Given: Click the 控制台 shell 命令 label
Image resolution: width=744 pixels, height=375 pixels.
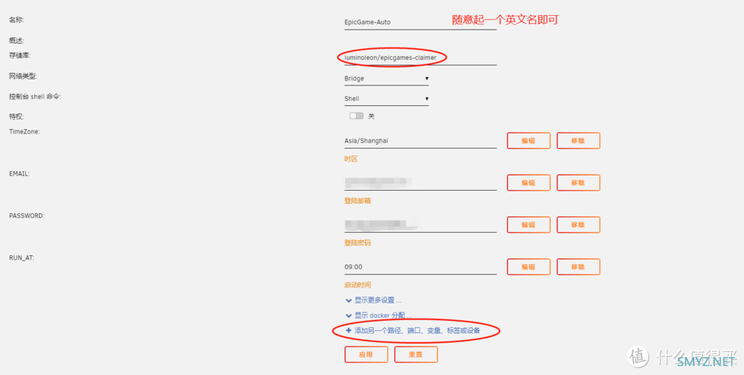Looking at the screenshot, I should point(36,97).
